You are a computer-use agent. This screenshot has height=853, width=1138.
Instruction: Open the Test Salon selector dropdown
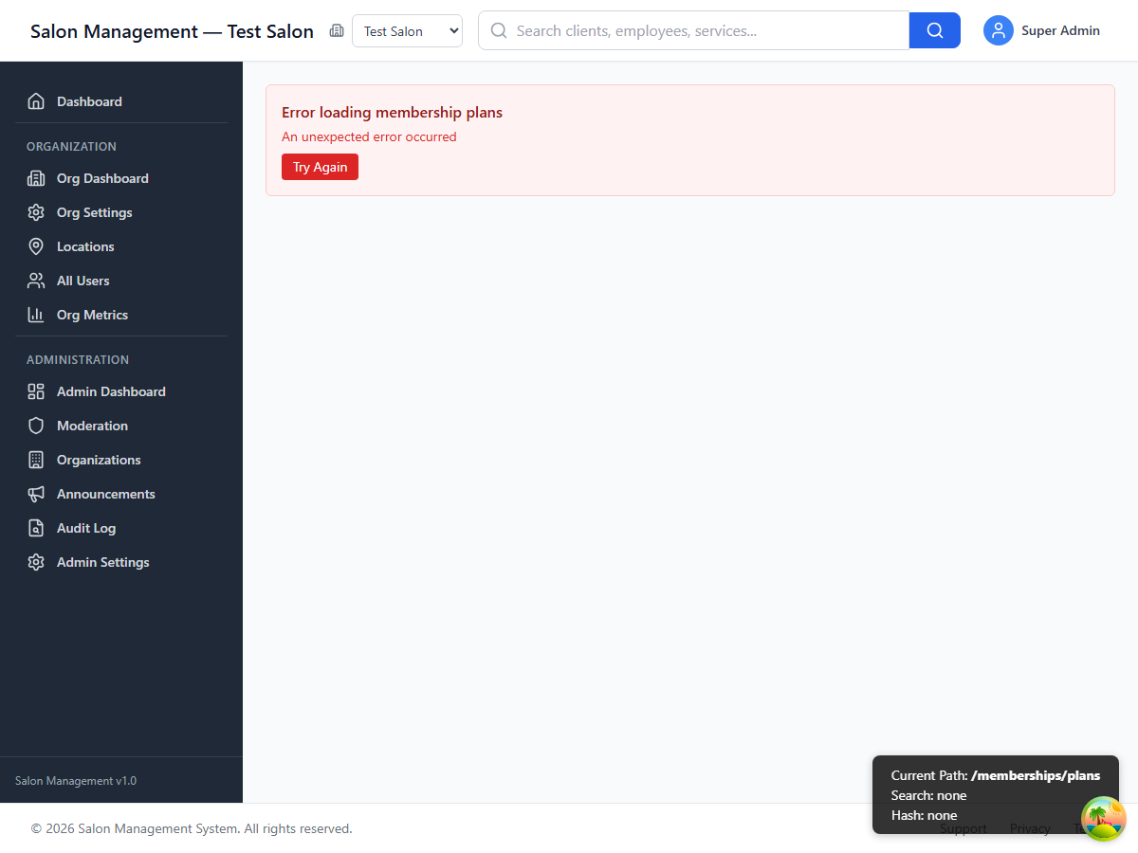pyautogui.click(x=407, y=30)
